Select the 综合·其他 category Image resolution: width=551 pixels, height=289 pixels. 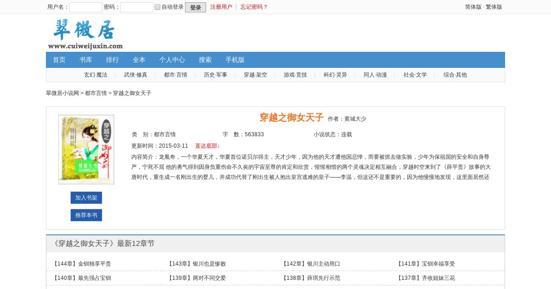click(x=455, y=75)
